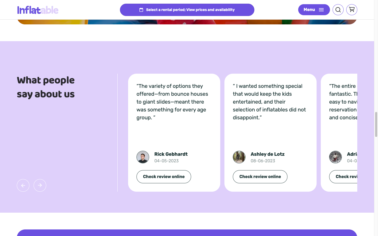Viewport: 378px width, 236px height.
Task: Click the calendar icon in rental bar
Action: (x=141, y=10)
